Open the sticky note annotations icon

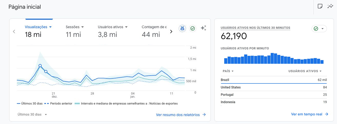coord(320,6)
